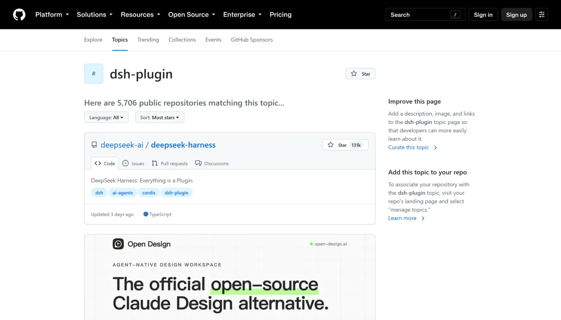Open the deepseek-harness repository link

pyautogui.click(x=183, y=145)
